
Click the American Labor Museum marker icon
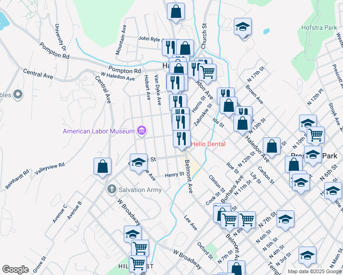pos(142,132)
